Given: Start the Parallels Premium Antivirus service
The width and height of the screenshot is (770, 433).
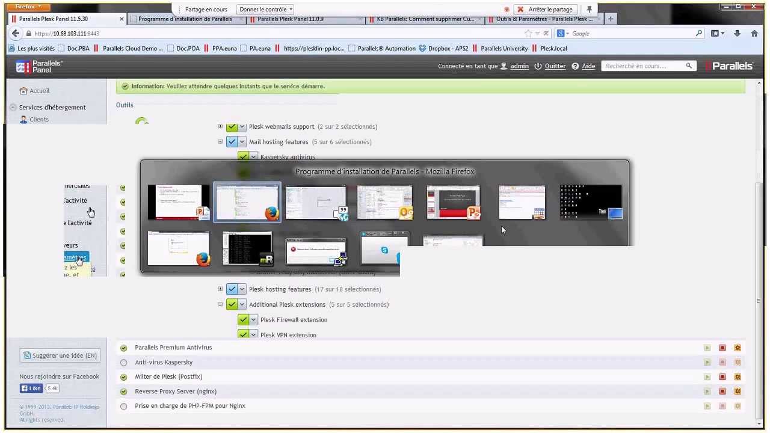Looking at the screenshot, I should point(707,348).
